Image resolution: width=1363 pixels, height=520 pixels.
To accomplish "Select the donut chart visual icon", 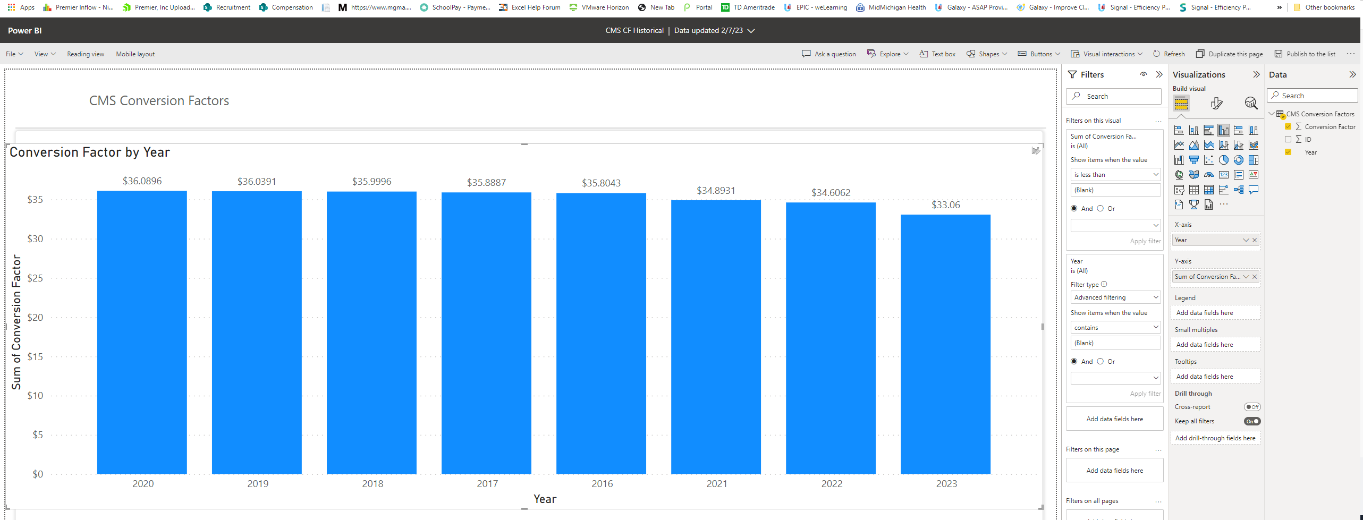I will (1238, 160).
